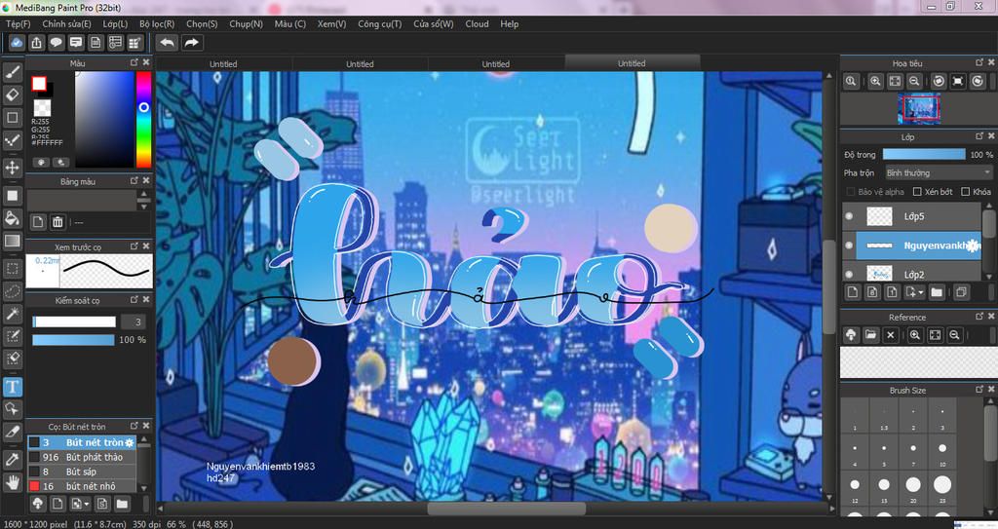The image size is (998, 529).
Task: Switch to transparent color swatch
Action: point(42,107)
